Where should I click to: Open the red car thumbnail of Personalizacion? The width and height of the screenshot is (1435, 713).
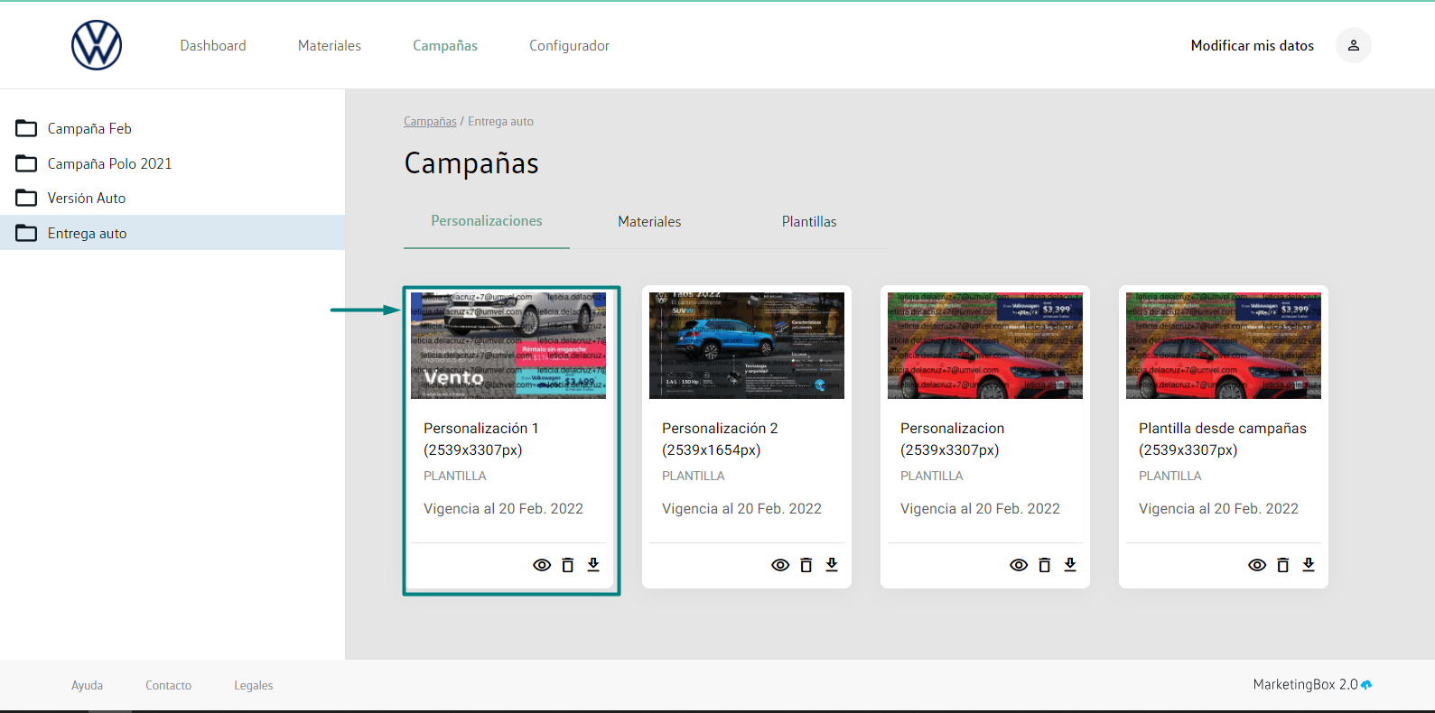(985, 346)
